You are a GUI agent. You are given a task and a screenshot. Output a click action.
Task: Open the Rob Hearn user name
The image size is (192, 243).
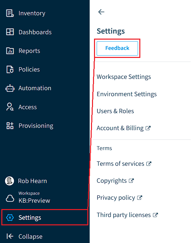point(32,181)
